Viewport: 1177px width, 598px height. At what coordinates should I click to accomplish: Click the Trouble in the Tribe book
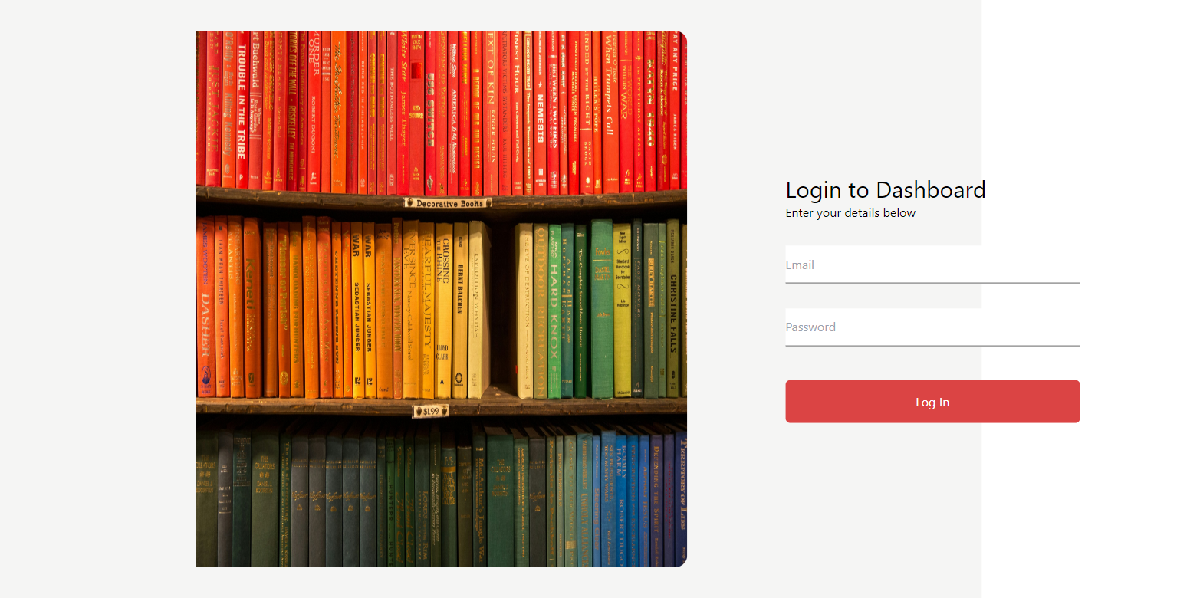pyautogui.click(x=242, y=110)
